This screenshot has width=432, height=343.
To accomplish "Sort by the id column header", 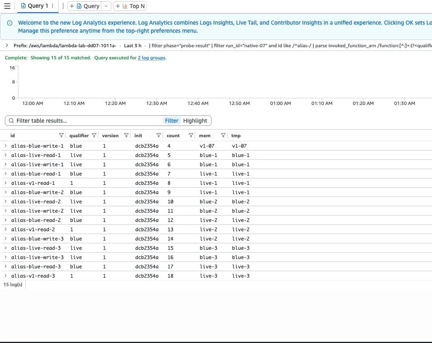I will 13,136.
